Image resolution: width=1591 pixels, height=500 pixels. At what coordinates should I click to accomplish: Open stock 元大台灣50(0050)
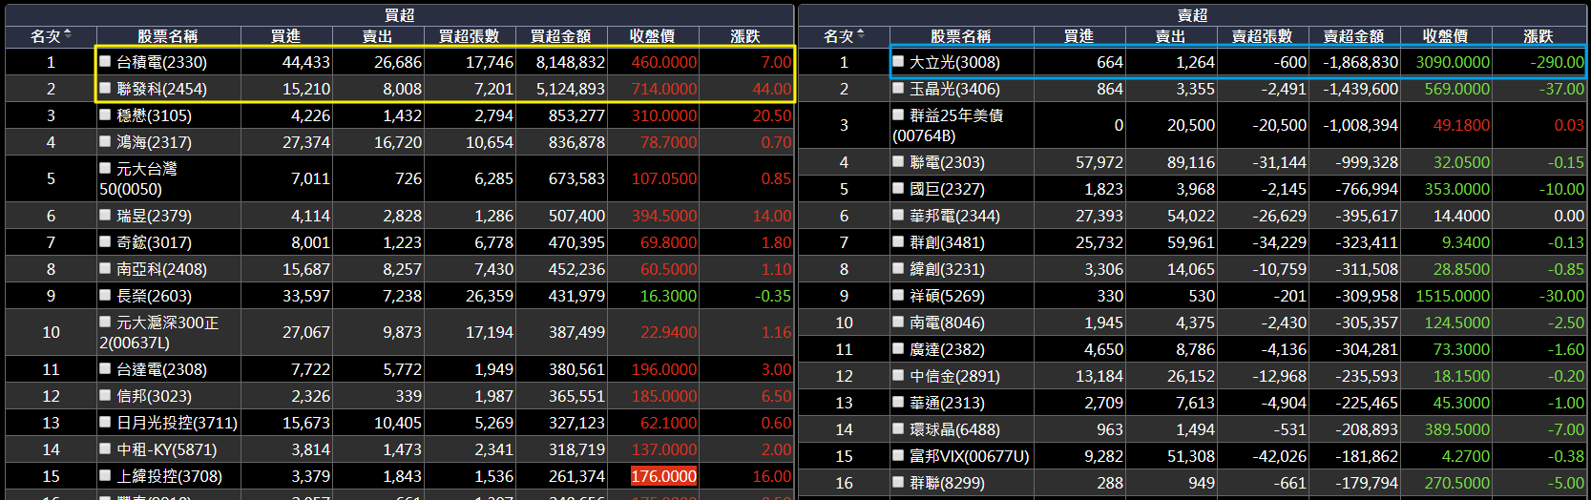click(x=138, y=178)
